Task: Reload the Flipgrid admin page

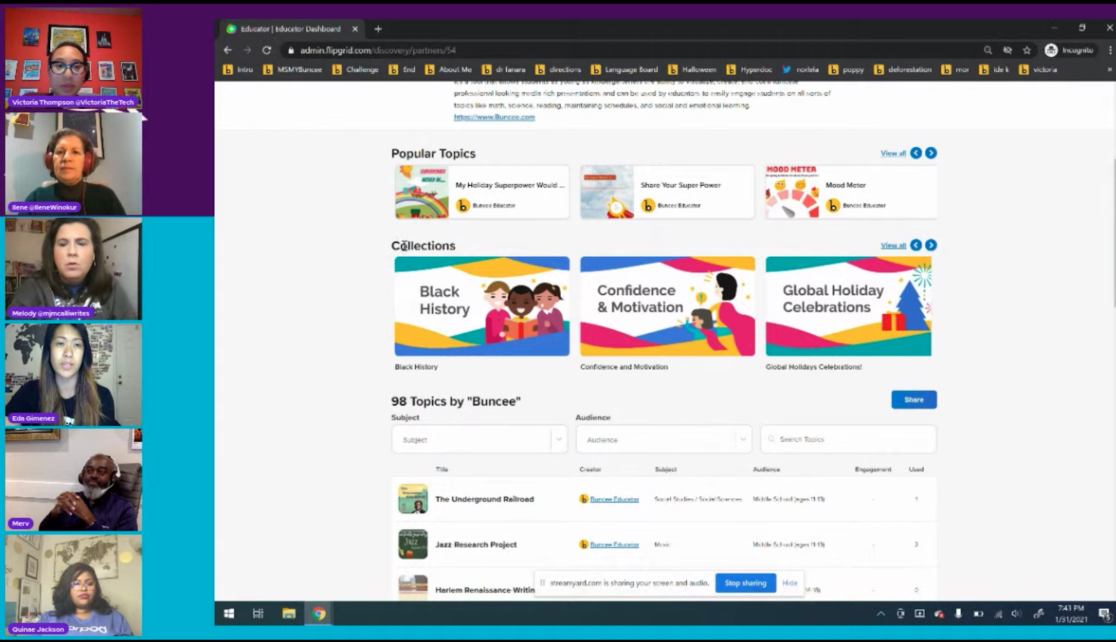Action: coord(266,50)
